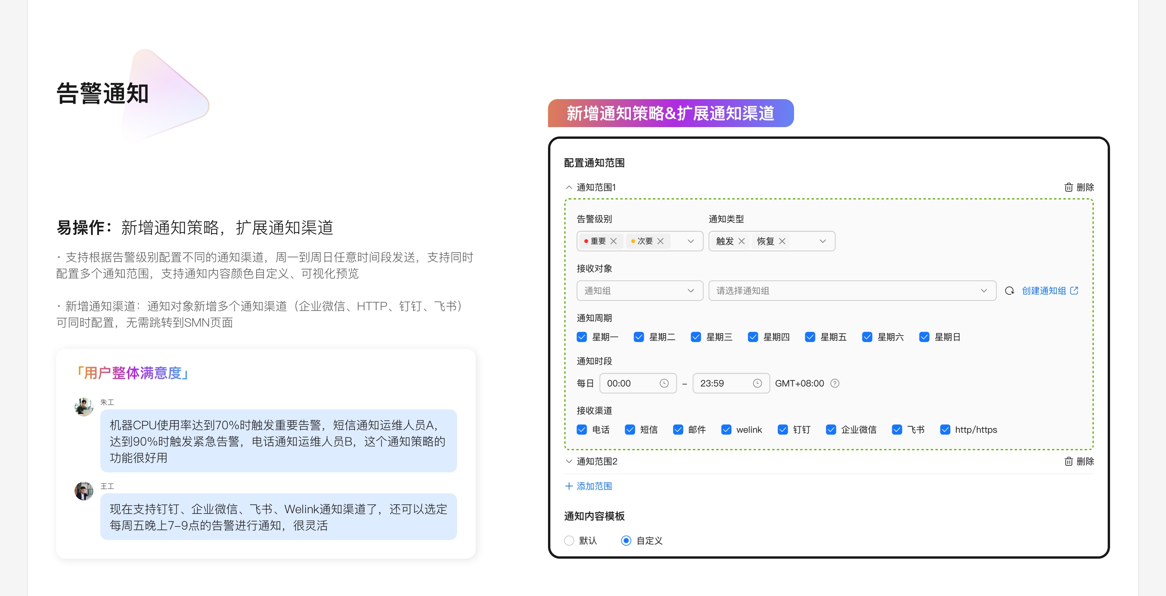Open the 告警级别 dropdown
This screenshot has width=1166, height=596.
(x=690, y=241)
